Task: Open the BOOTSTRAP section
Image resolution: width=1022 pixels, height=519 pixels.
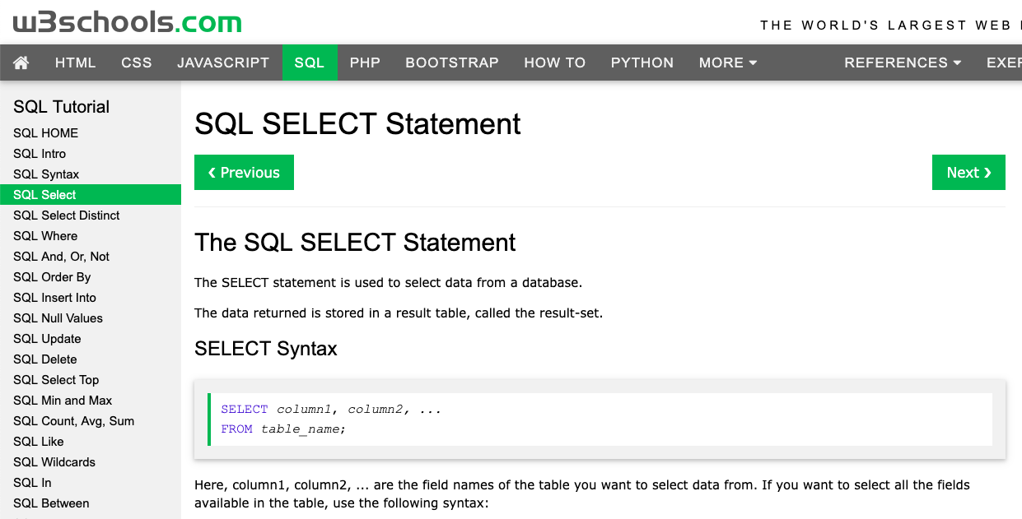Action: click(x=451, y=63)
